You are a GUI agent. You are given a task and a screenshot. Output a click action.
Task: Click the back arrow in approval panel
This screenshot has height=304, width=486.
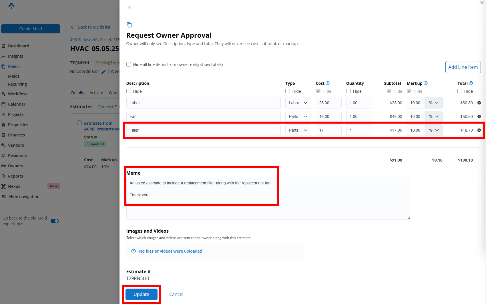point(130,7)
